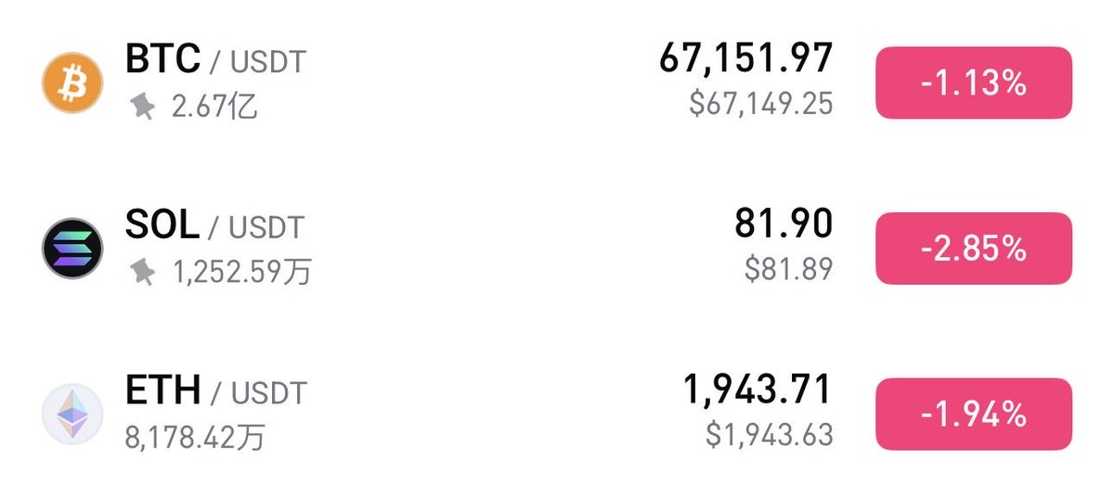Image resolution: width=1114 pixels, height=497 pixels.
Task: Click the SOL dollar value $81.89
Action: pyautogui.click(x=788, y=269)
